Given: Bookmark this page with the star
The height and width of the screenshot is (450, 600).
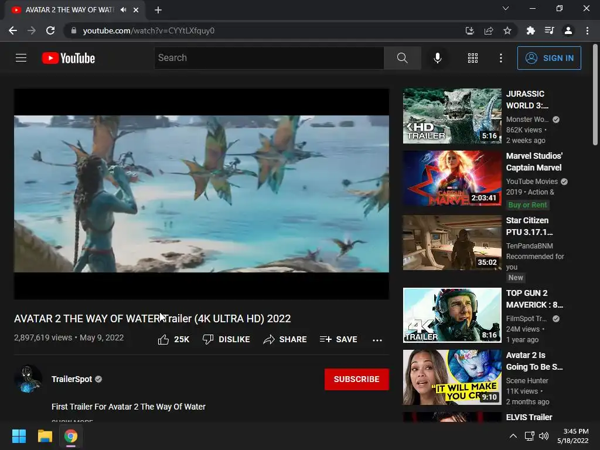Looking at the screenshot, I should 507,30.
